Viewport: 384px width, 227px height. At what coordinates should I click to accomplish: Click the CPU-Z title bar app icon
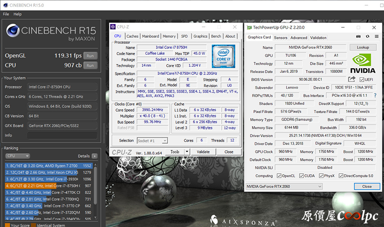pos(113,27)
